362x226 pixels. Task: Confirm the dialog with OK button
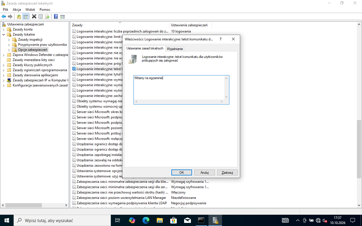point(182,172)
